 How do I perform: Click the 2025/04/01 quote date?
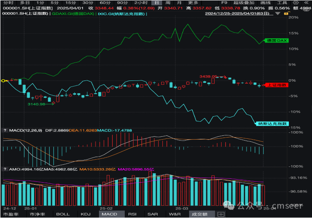pos(70,8)
